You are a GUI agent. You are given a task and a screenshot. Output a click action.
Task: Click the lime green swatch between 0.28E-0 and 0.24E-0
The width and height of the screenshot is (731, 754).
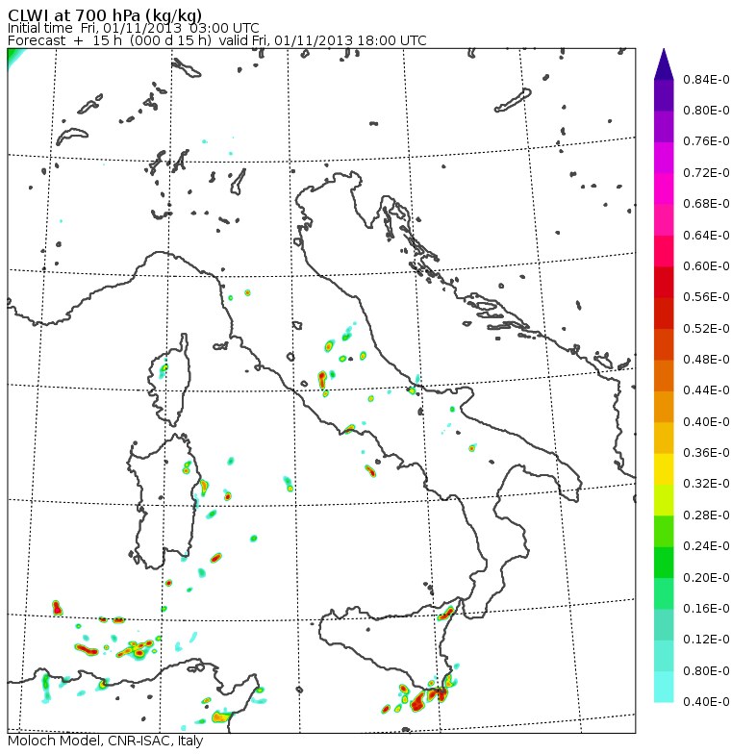pos(664,531)
